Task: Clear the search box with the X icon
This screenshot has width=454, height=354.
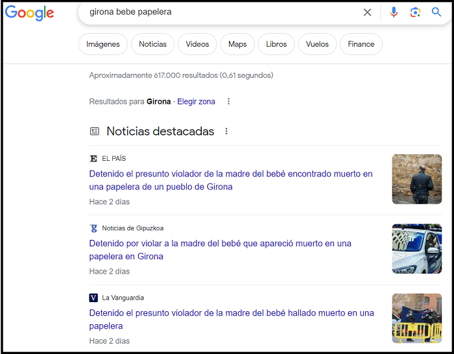Action: pyautogui.click(x=367, y=12)
